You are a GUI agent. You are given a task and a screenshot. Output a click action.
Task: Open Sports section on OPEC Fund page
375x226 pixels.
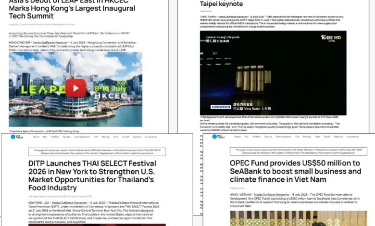268,137
